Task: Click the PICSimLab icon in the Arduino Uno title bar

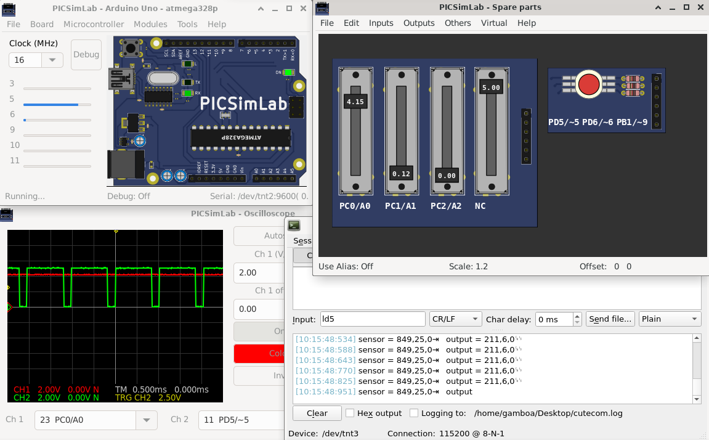Action: click(x=7, y=8)
